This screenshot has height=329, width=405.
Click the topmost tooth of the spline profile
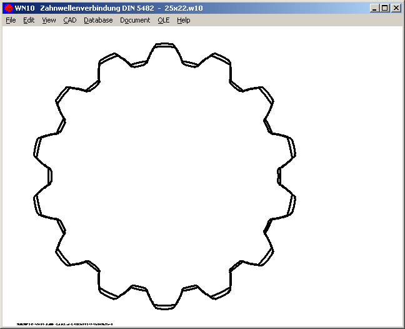pos(164,45)
